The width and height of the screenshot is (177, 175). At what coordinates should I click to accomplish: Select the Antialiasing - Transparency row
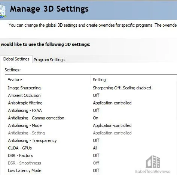tap(91, 140)
